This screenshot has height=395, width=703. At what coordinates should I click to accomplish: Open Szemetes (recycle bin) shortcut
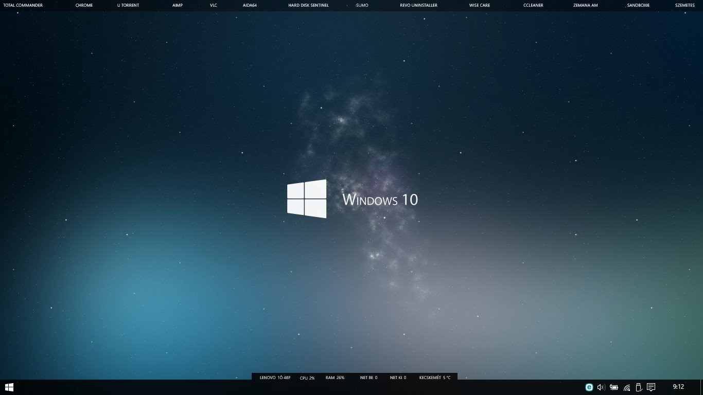(x=685, y=5)
